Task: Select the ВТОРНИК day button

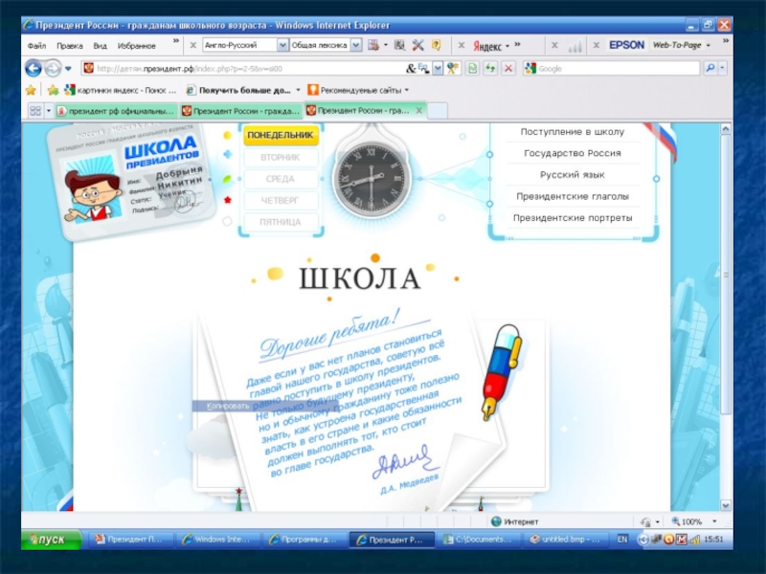Action: click(x=280, y=157)
